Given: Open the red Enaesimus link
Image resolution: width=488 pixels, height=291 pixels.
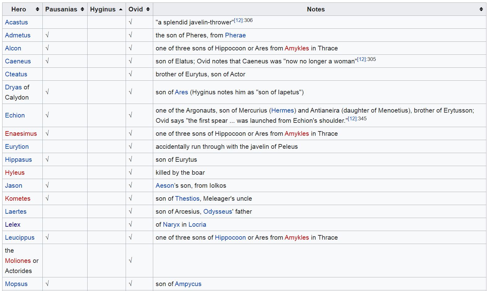Looking at the screenshot, I should click(x=21, y=134).
